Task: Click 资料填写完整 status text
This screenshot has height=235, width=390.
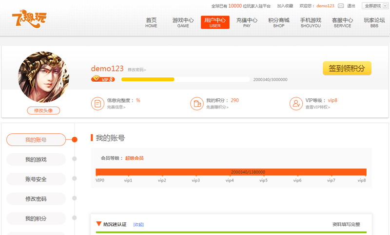Action: (346, 224)
